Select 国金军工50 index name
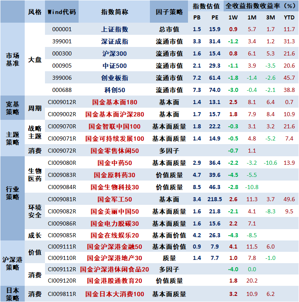The height and width of the screenshot is (302, 299). (x=115, y=199)
